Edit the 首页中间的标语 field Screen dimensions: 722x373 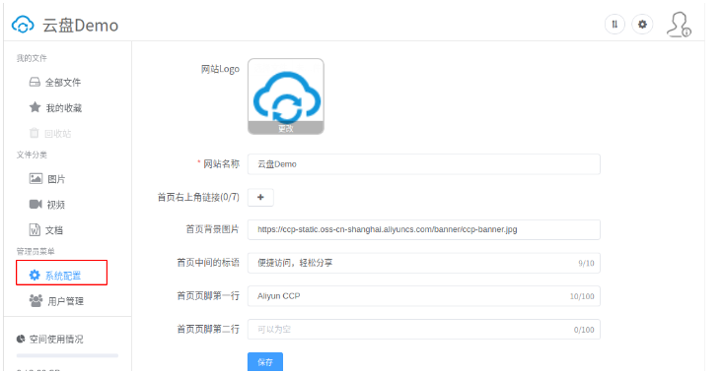tap(423, 263)
